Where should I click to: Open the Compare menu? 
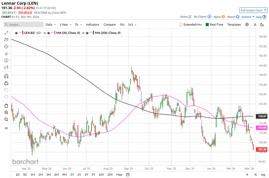109,25
